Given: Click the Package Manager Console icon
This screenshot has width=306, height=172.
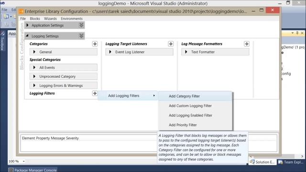Looking at the screenshot, I should click(x=11, y=170).
